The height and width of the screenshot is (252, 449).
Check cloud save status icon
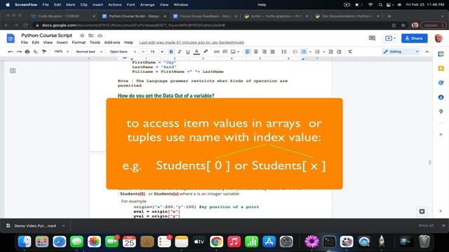click(100, 36)
